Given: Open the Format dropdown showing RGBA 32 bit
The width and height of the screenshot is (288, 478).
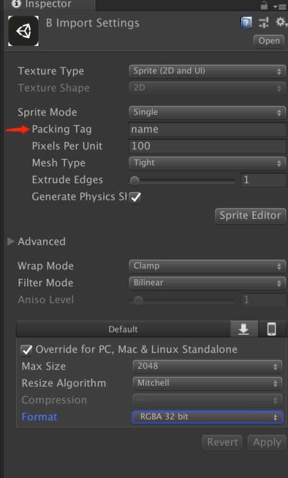Looking at the screenshot, I should (208, 417).
